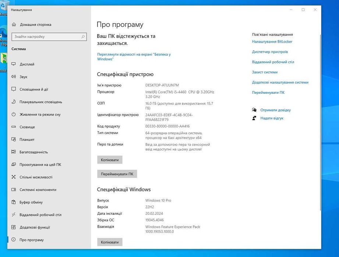Viewport: 339px width, 257px height.
Task: Open the Windows Security details link
Action: pyautogui.click(x=134, y=57)
